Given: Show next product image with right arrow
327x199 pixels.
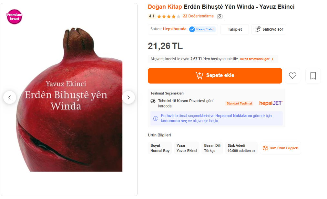Looking at the screenshot, I should tap(128, 97).
